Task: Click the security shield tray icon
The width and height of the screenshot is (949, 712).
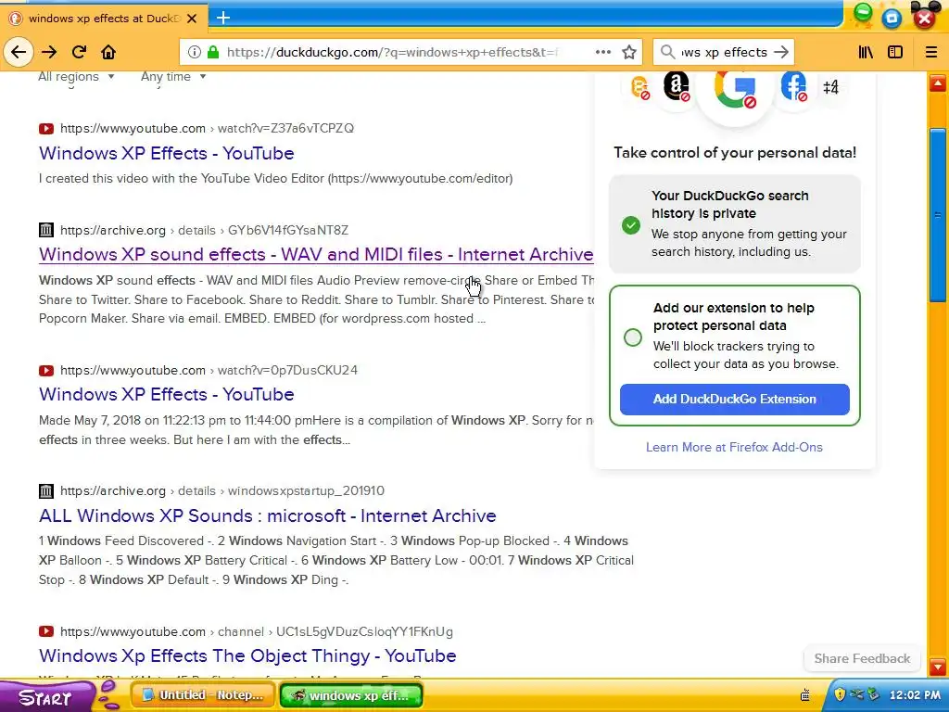Action: (x=840, y=693)
